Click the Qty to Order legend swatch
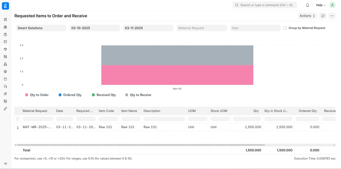Screen dimensions: 341x169 point(27,95)
